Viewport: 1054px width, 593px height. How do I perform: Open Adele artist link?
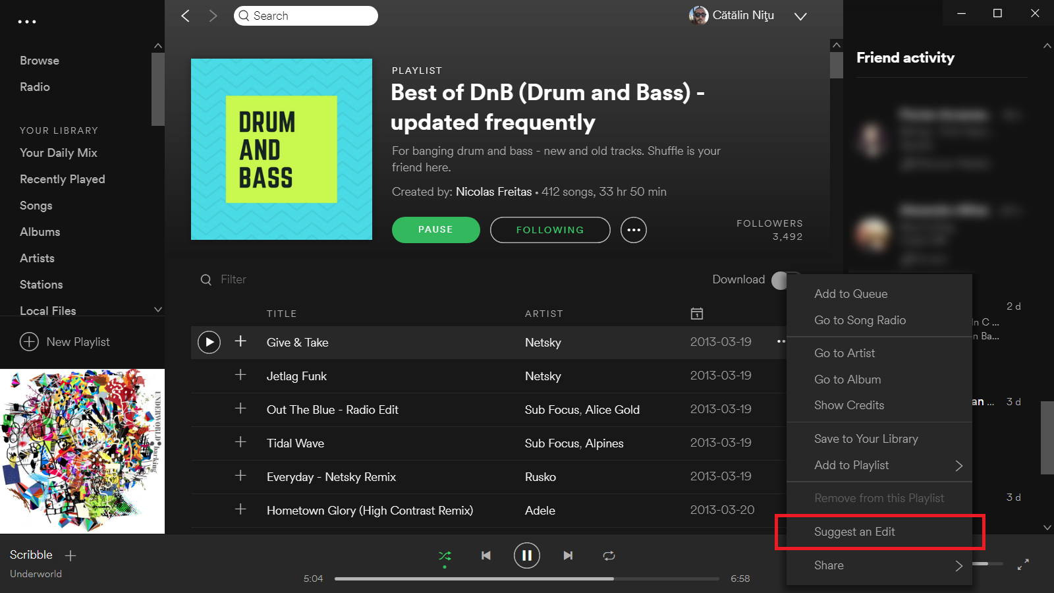click(x=540, y=511)
